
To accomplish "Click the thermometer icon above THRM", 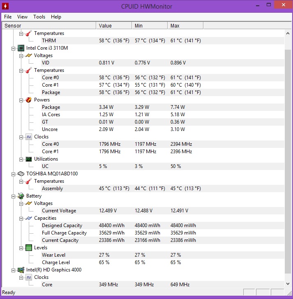I will click(29, 33).
